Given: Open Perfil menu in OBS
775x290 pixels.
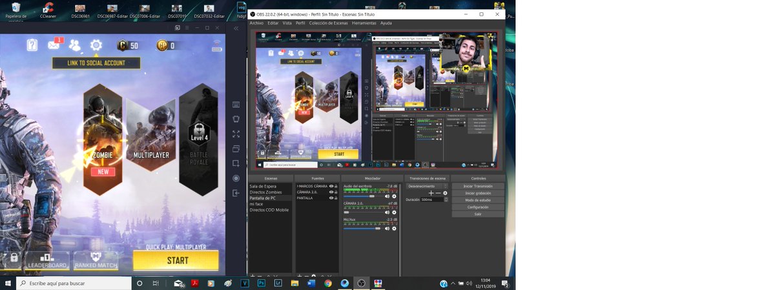Looking at the screenshot, I should pos(300,23).
